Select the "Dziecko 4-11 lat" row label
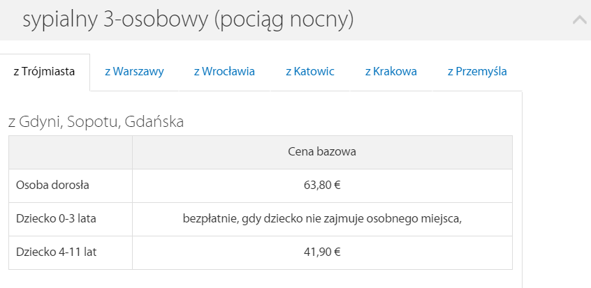The image size is (591, 288). [56, 252]
